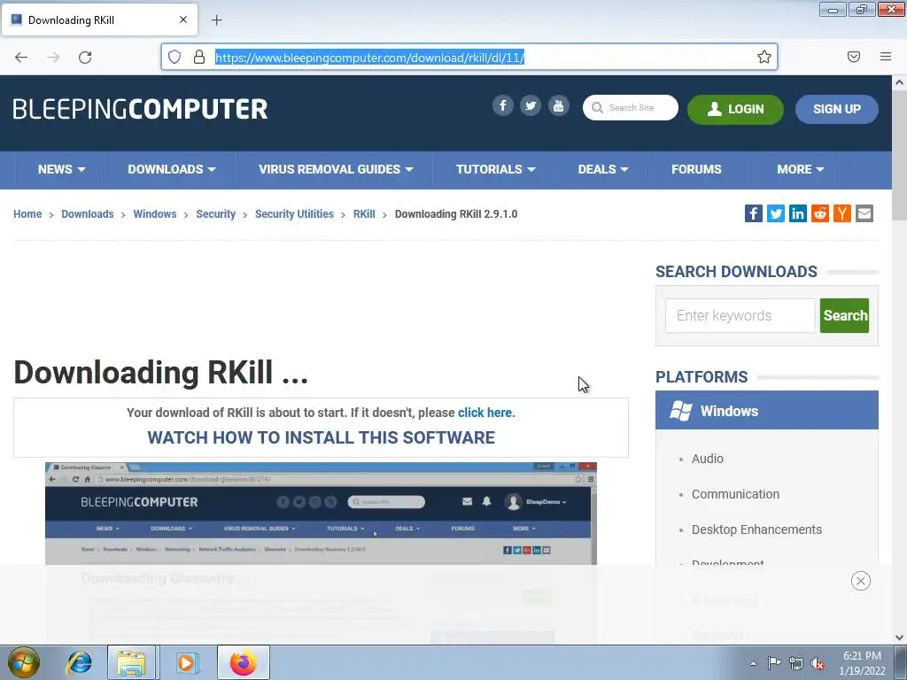Show hidden tray icons arrow
This screenshot has height=680, width=907.
(x=753, y=663)
